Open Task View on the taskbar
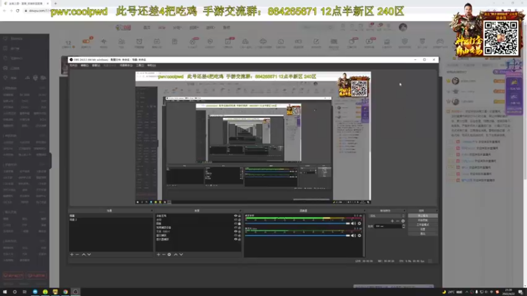This screenshot has height=296, width=527. click(24, 292)
